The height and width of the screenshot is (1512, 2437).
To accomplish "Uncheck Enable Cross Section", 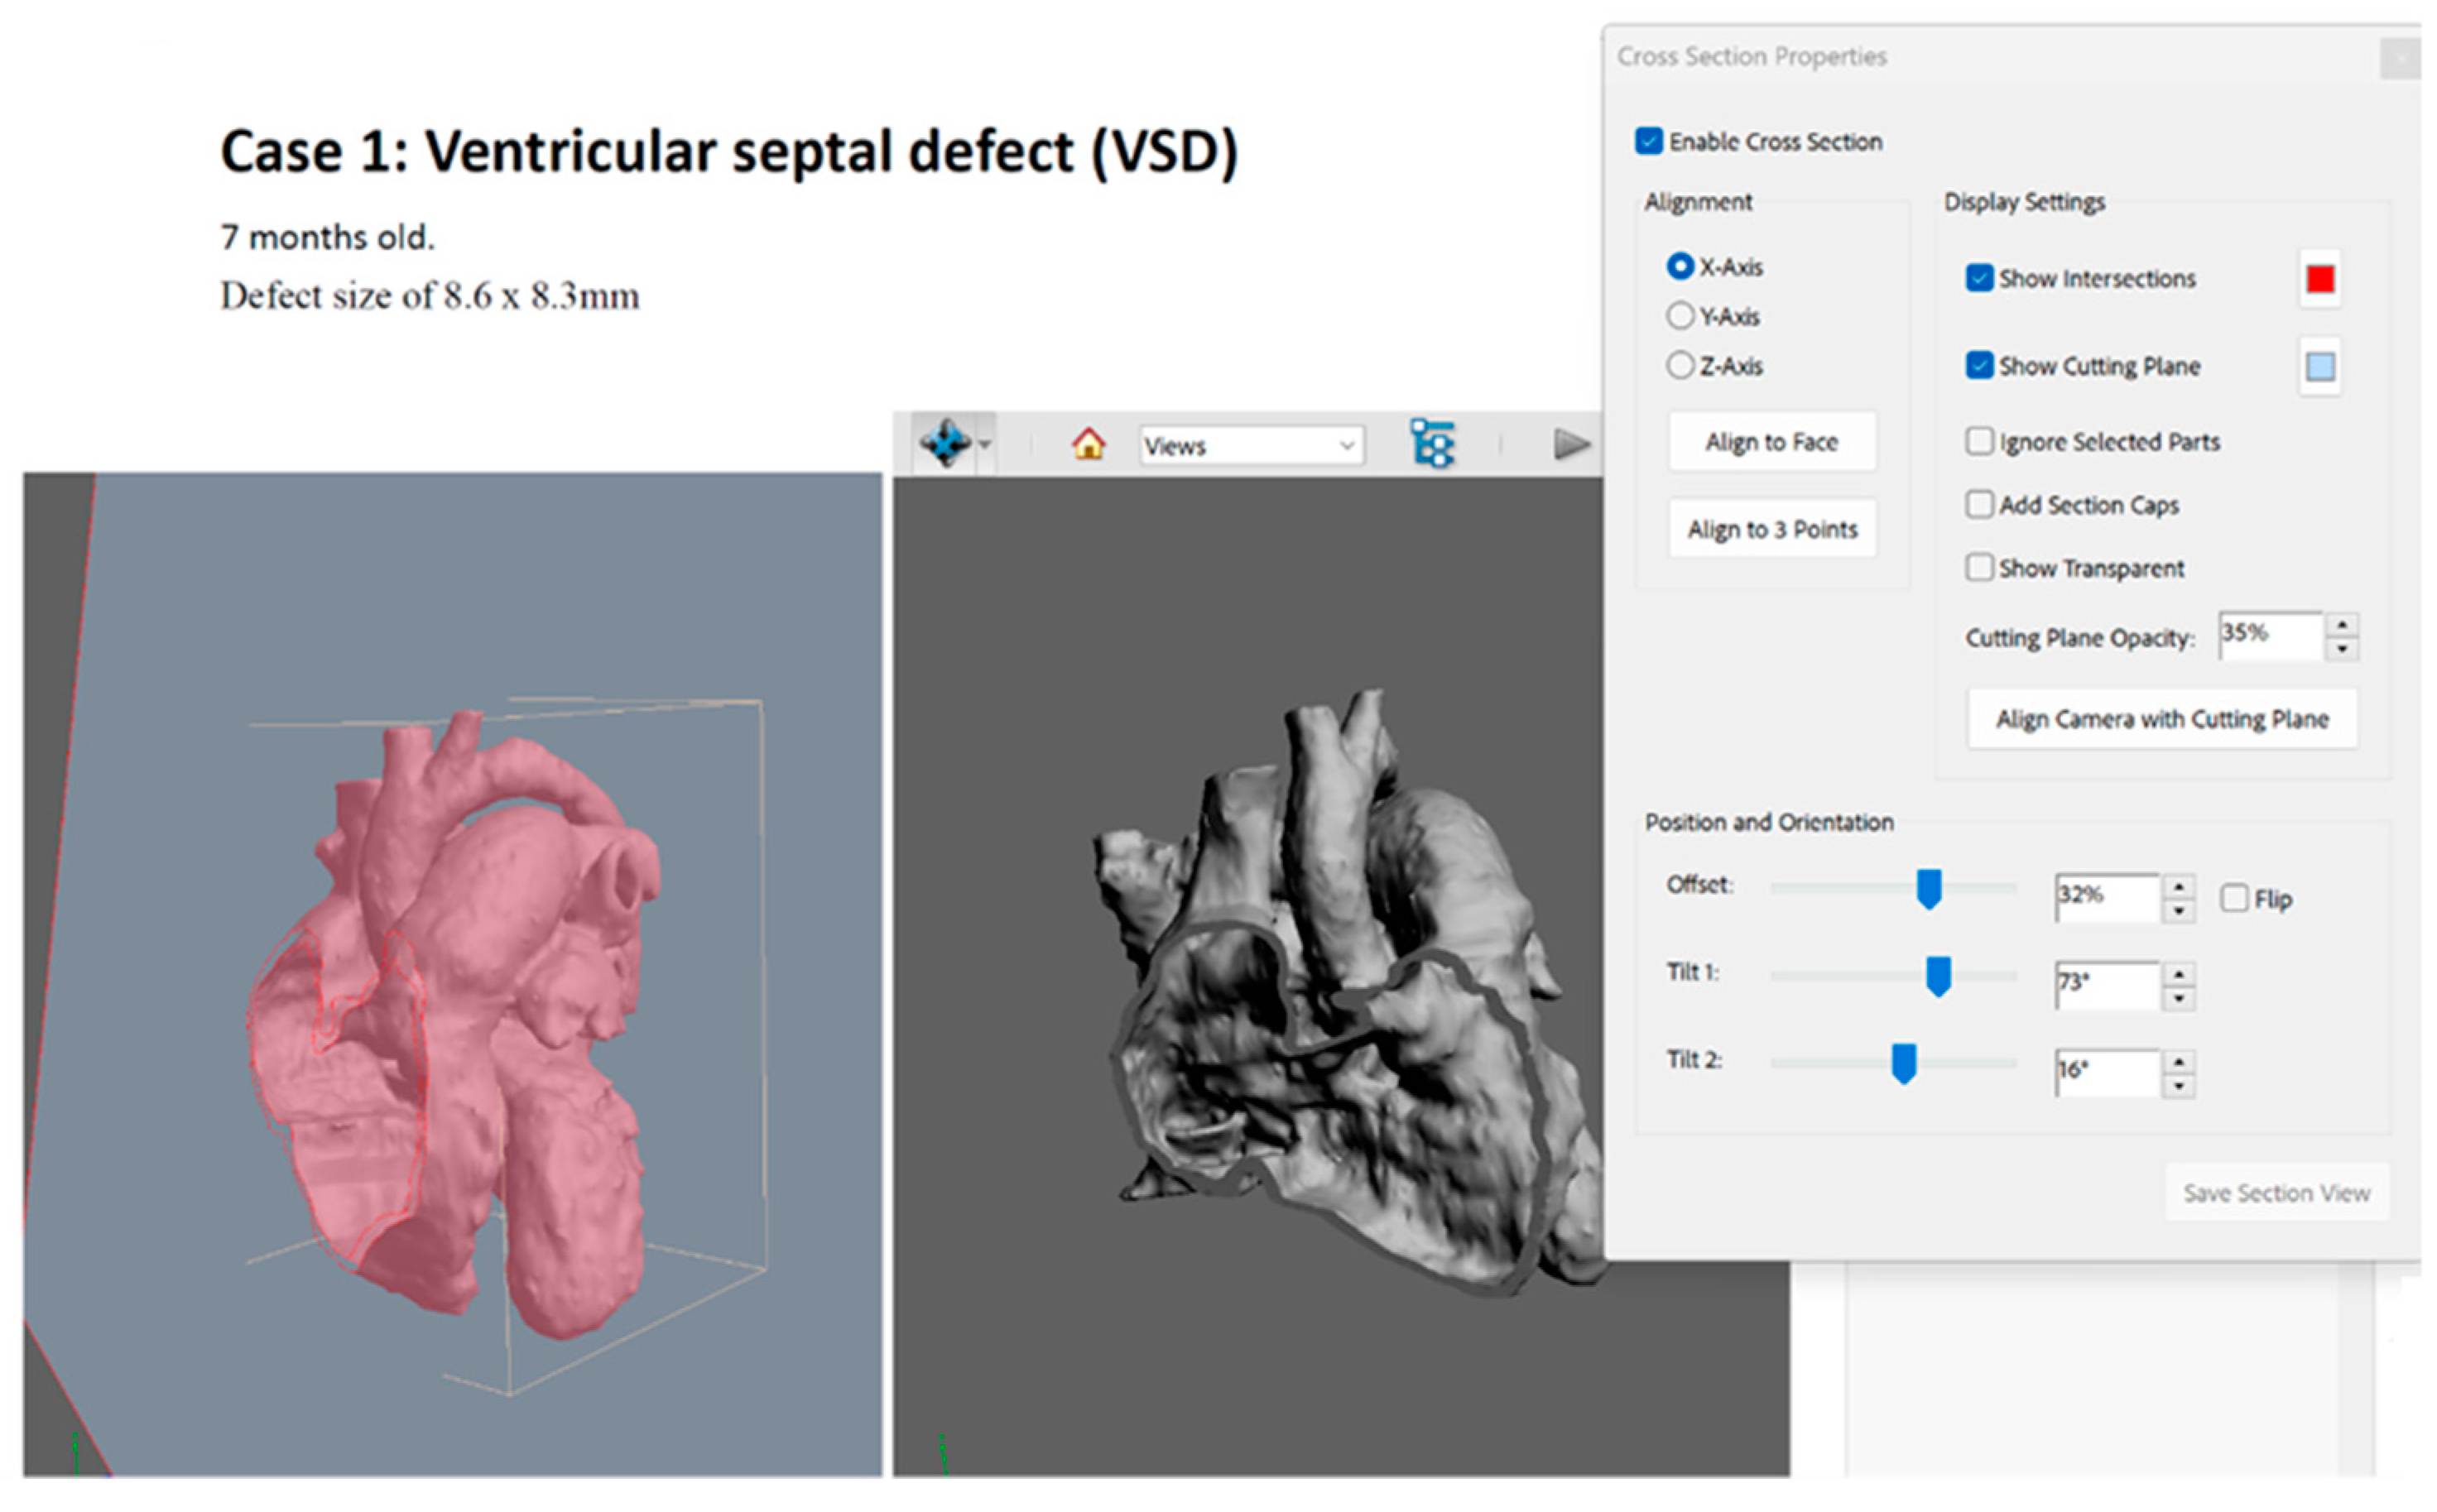I will click(1648, 141).
